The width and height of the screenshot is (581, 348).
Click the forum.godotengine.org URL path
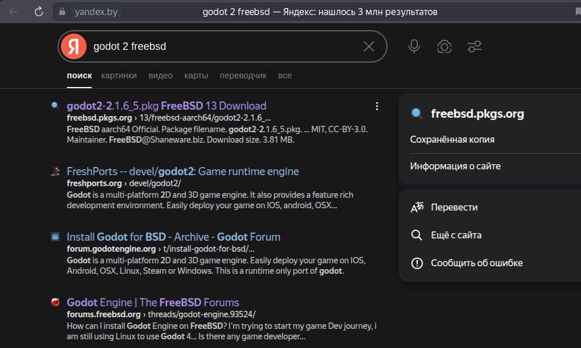160,248
